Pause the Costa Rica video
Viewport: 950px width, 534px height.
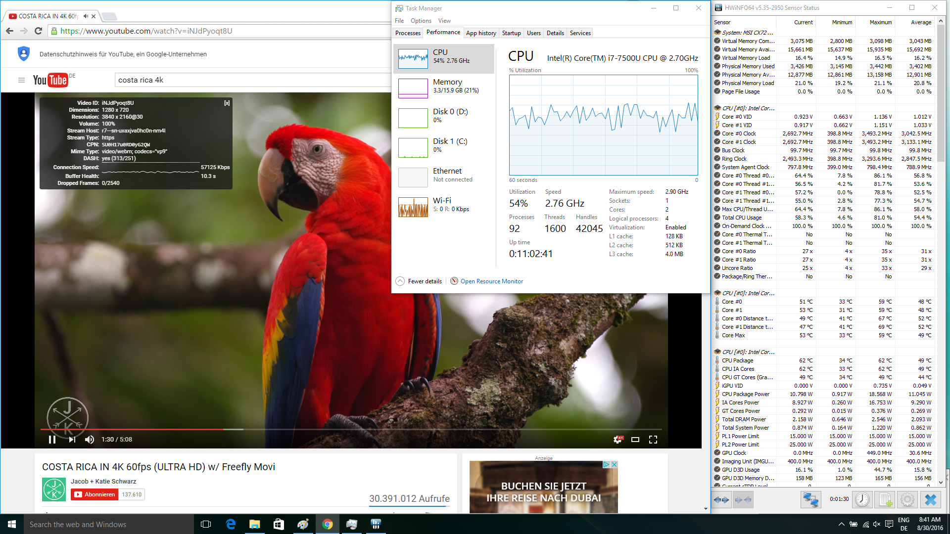coord(52,440)
